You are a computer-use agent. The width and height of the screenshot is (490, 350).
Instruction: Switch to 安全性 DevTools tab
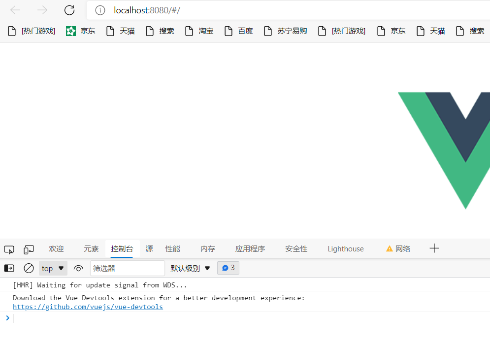click(x=296, y=249)
